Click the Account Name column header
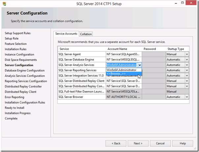 click(124, 49)
